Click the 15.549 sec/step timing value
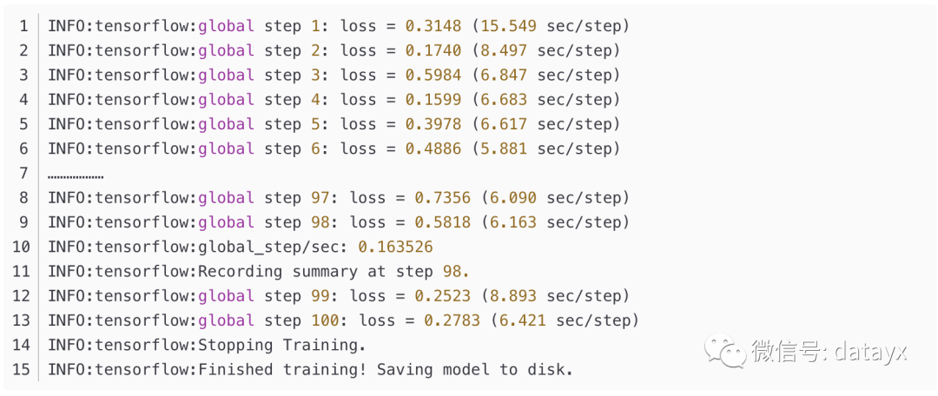This screenshot has height=396, width=938. coord(509,26)
